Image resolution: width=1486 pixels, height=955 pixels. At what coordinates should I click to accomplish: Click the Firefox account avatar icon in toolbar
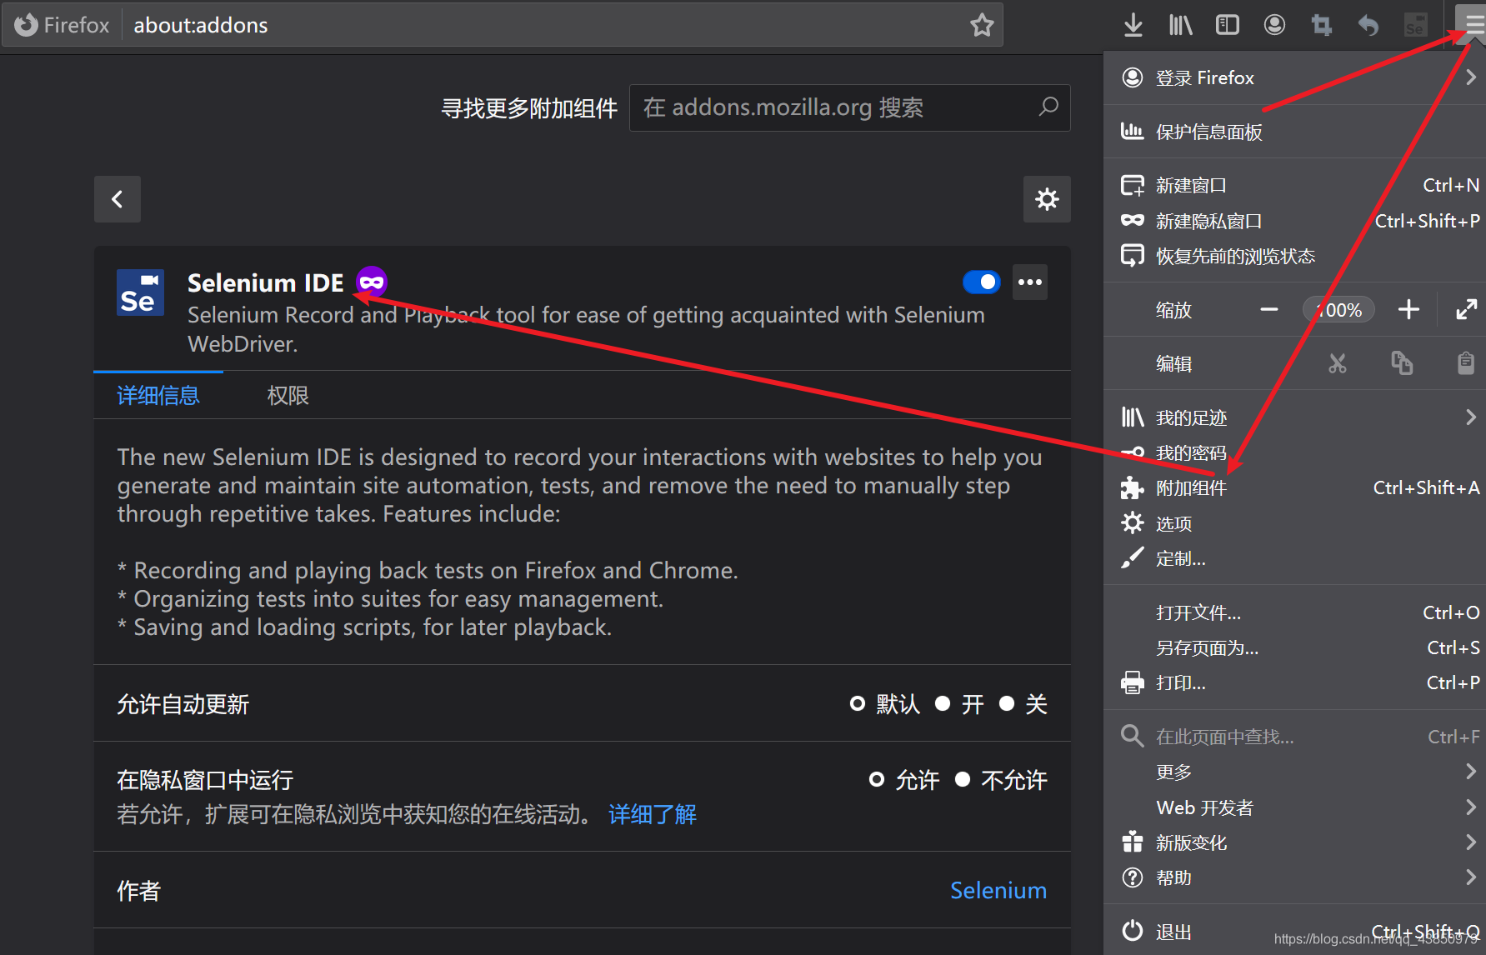click(x=1274, y=25)
